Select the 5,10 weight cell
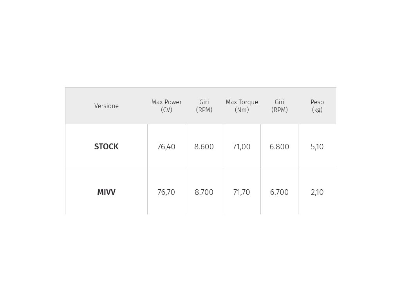Screen dimensions: 401x301 [317, 147]
